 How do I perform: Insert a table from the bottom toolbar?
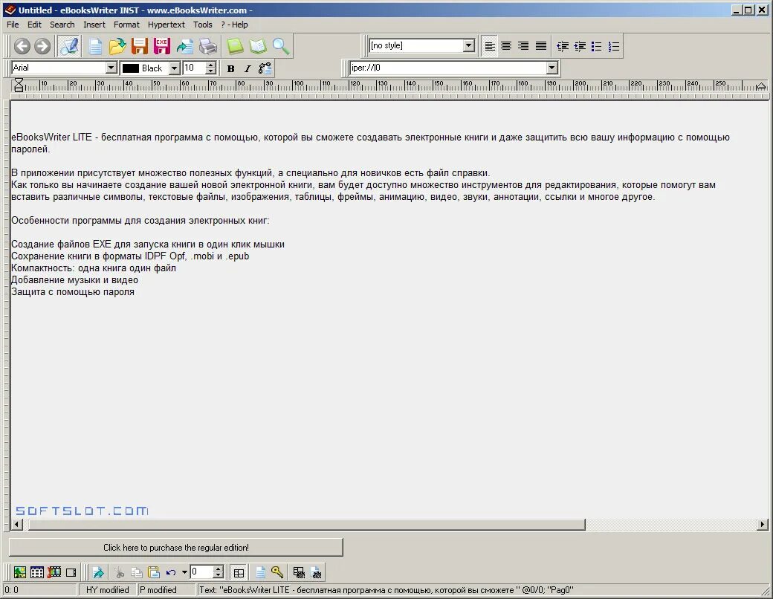click(x=37, y=572)
